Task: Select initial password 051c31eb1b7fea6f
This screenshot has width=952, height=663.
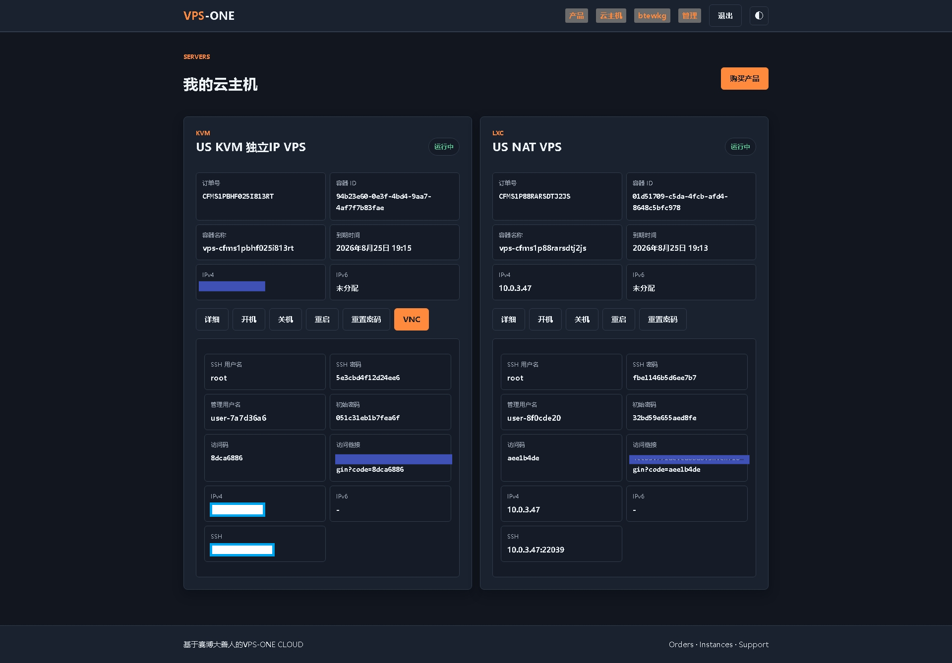Action: click(x=368, y=418)
